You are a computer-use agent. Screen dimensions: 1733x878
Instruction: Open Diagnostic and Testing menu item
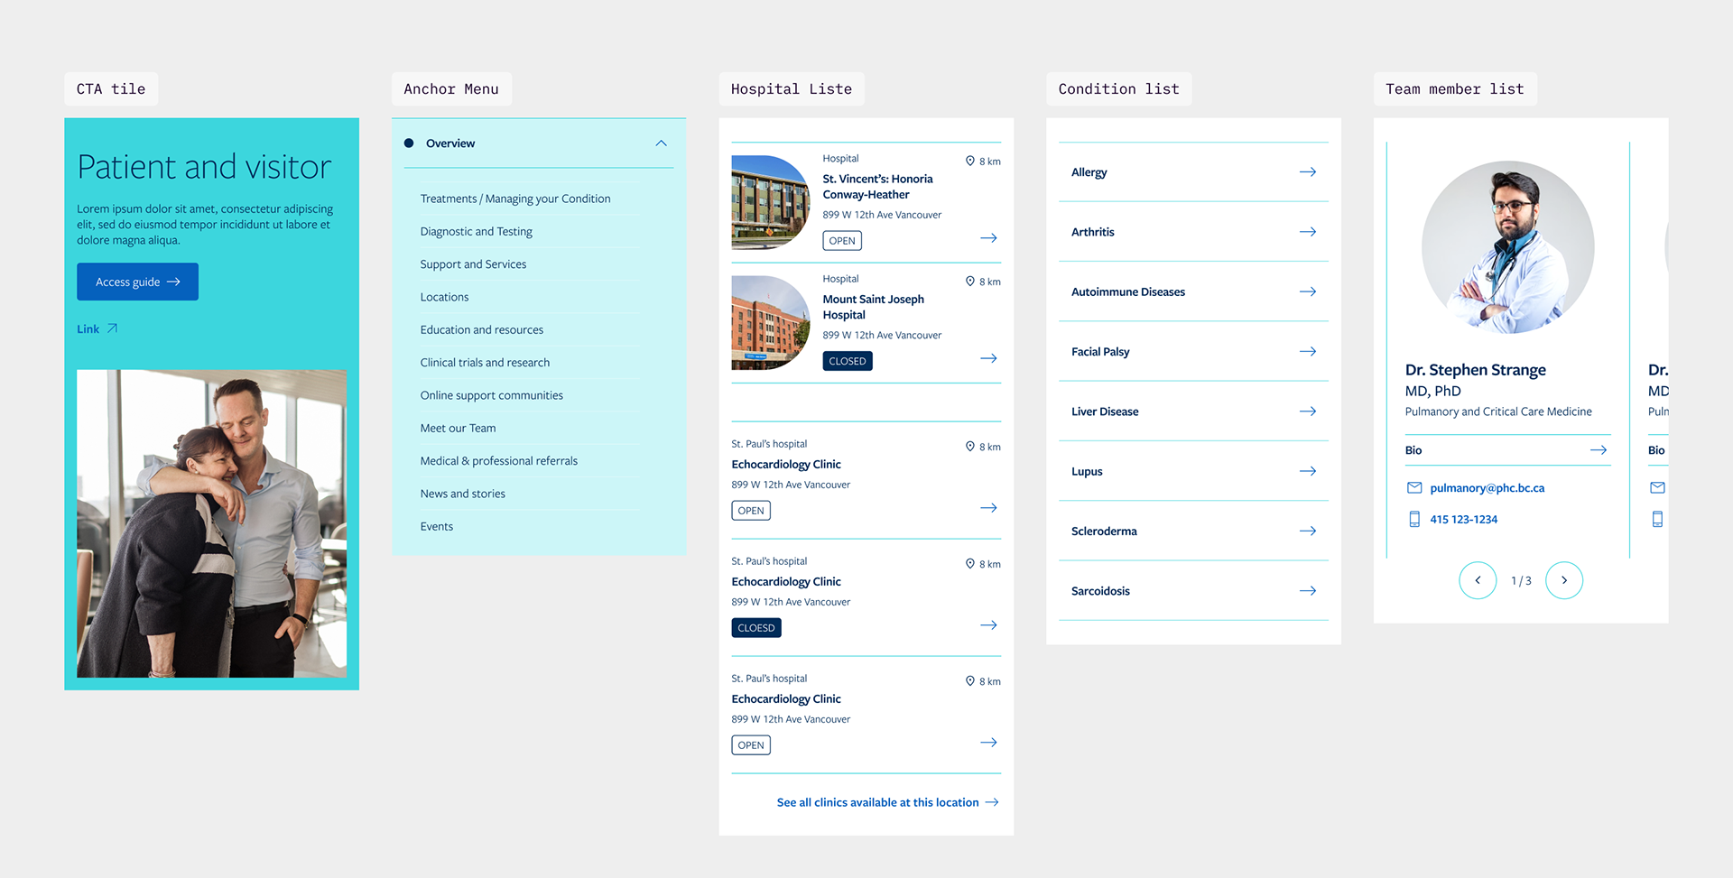(x=476, y=231)
